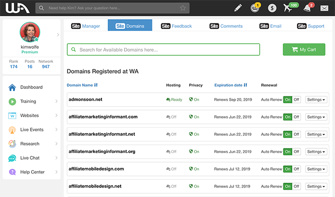Sort by Expiration date column
The image size is (335, 197).
point(231,85)
